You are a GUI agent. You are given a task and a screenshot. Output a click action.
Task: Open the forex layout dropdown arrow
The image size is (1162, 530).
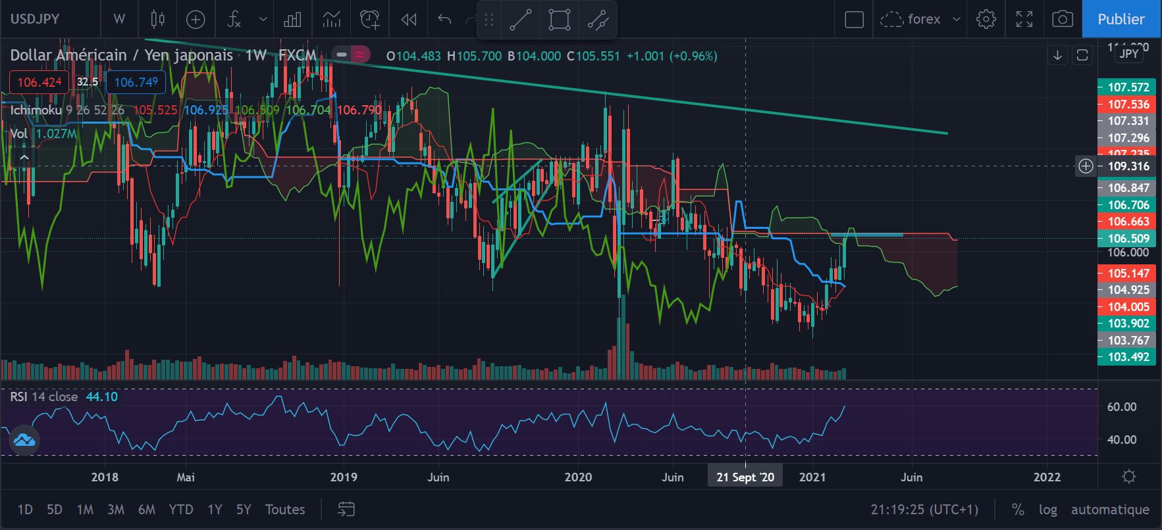(x=957, y=20)
